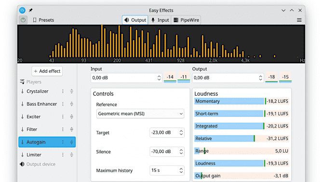323x182 pixels.
Task: Switch to the PipeWire tab
Action: tap(186, 20)
